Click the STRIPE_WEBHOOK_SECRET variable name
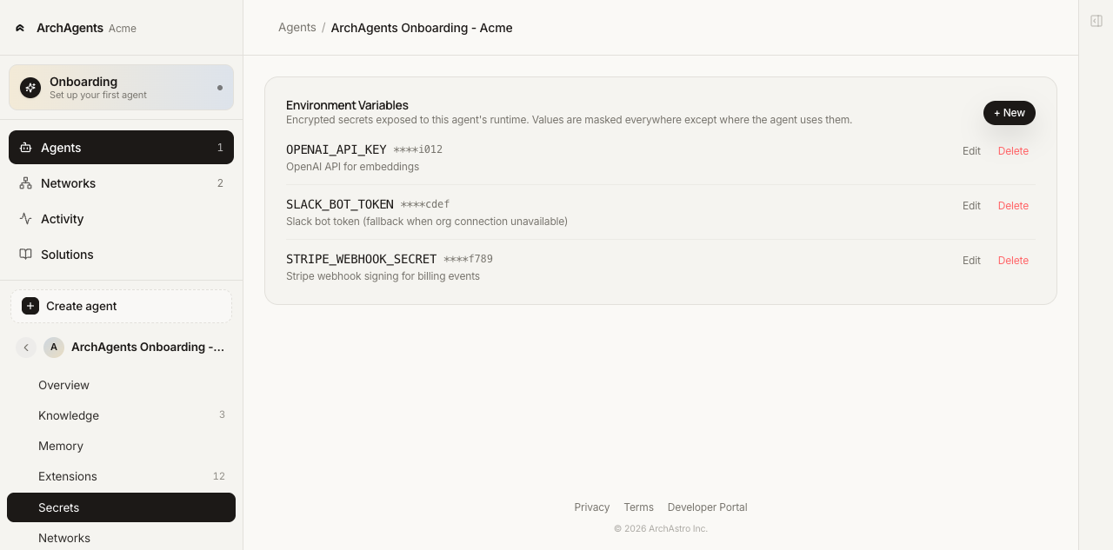This screenshot has height=550, width=1113. point(361,259)
